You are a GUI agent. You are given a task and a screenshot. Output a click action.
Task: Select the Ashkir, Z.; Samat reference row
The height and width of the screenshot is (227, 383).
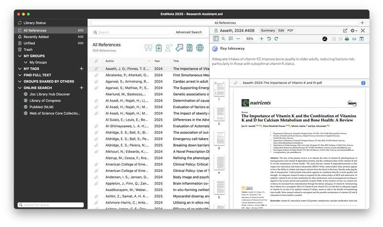click(148, 196)
